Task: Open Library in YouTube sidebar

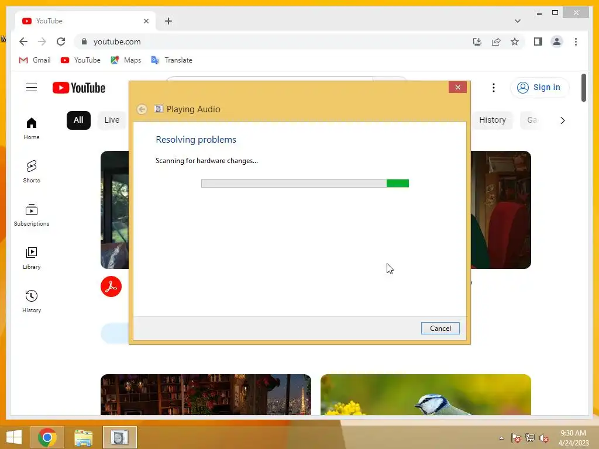Action: (x=32, y=258)
